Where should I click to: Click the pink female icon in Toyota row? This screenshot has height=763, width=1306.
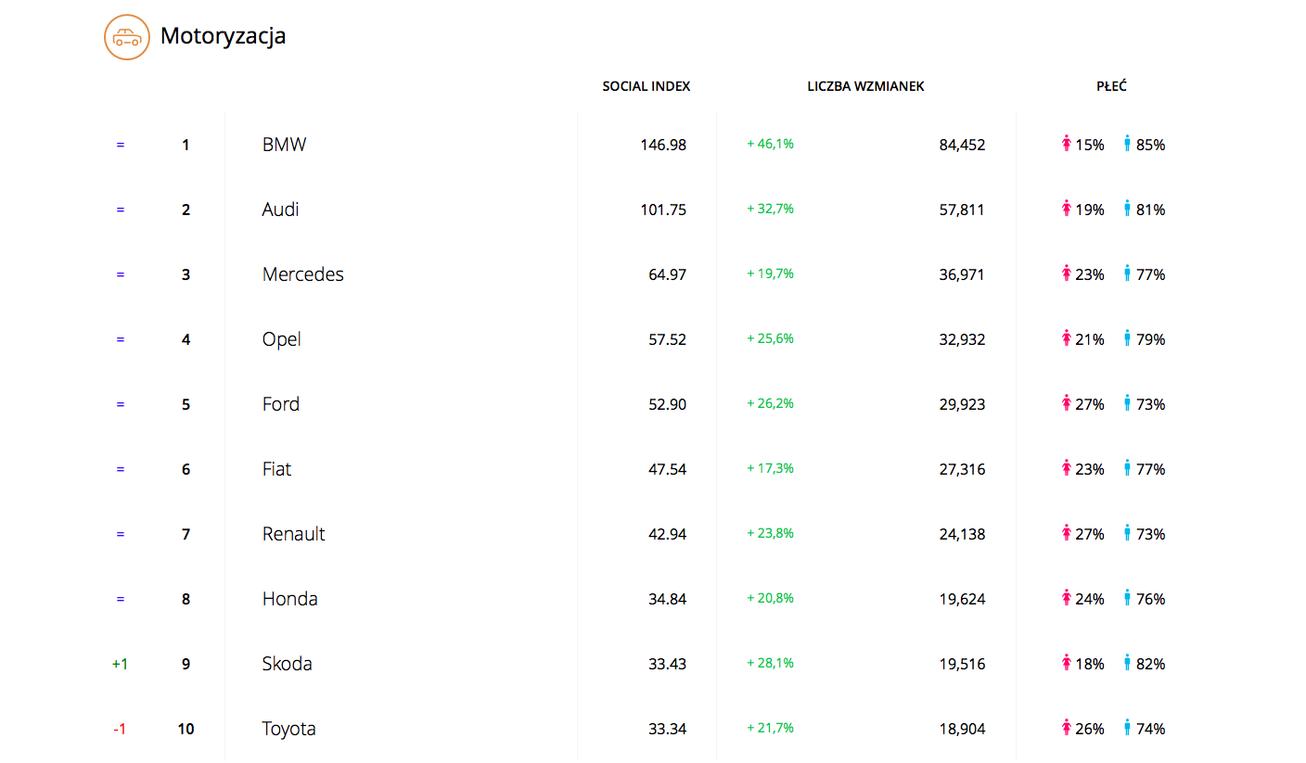click(x=1067, y=728)
